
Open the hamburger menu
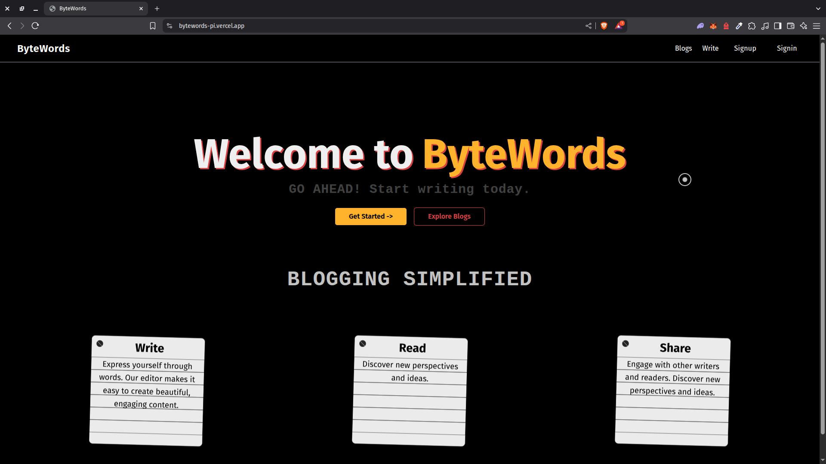(x=817, y=26)
